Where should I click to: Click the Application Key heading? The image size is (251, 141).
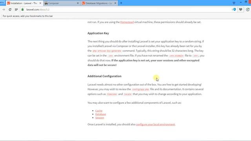pos(98,33)
